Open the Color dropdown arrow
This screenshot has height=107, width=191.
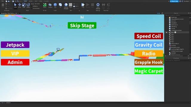point(70,9)
